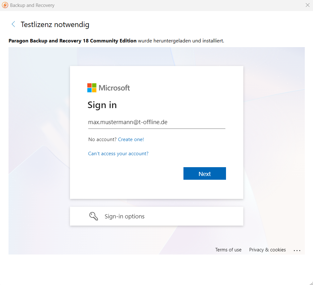Close the Backup and Recovery window
Image resolution: width=313 pixels, height=285 pixels.
pos(308,5)
